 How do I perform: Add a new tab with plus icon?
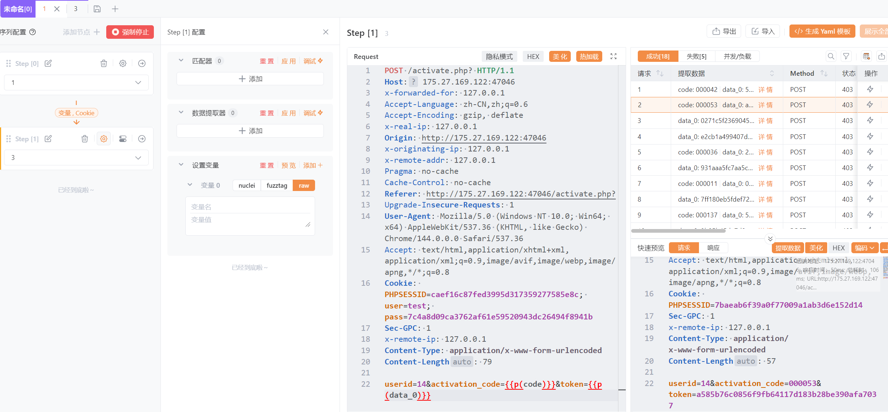(x=115, y=9)
